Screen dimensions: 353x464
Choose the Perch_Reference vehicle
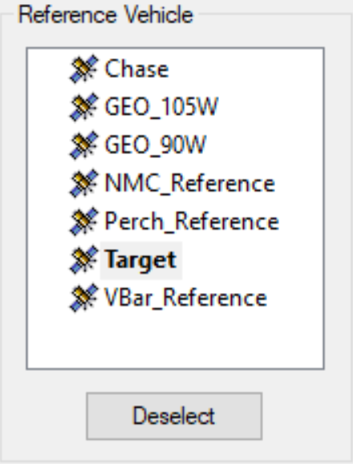tap(192, 222)
